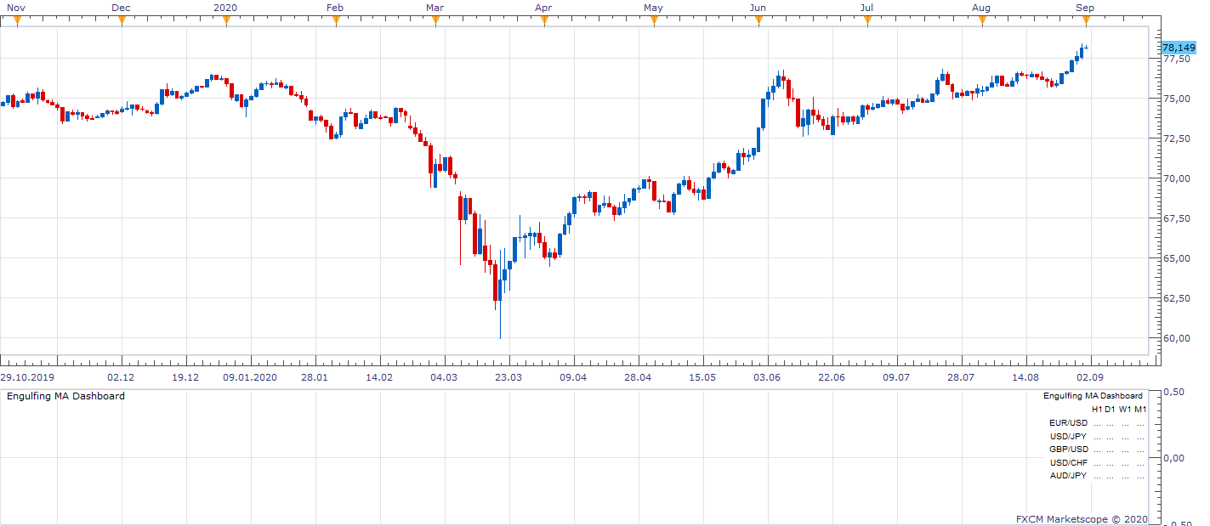
Task: Click the 0,50 indicator scale label
Action: pyautogui.click(x=1173, y=392)
